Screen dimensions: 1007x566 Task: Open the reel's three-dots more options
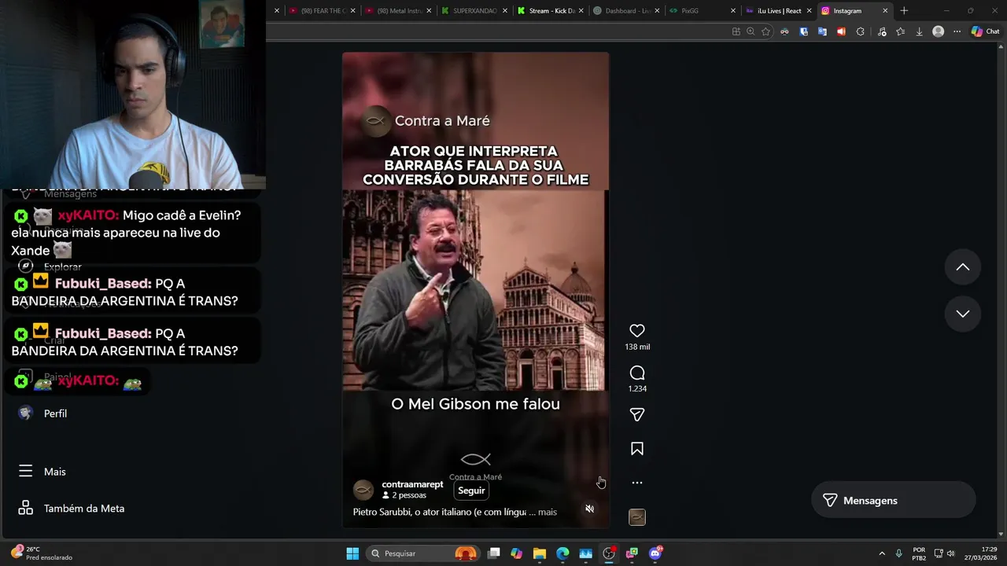point(637,483)
